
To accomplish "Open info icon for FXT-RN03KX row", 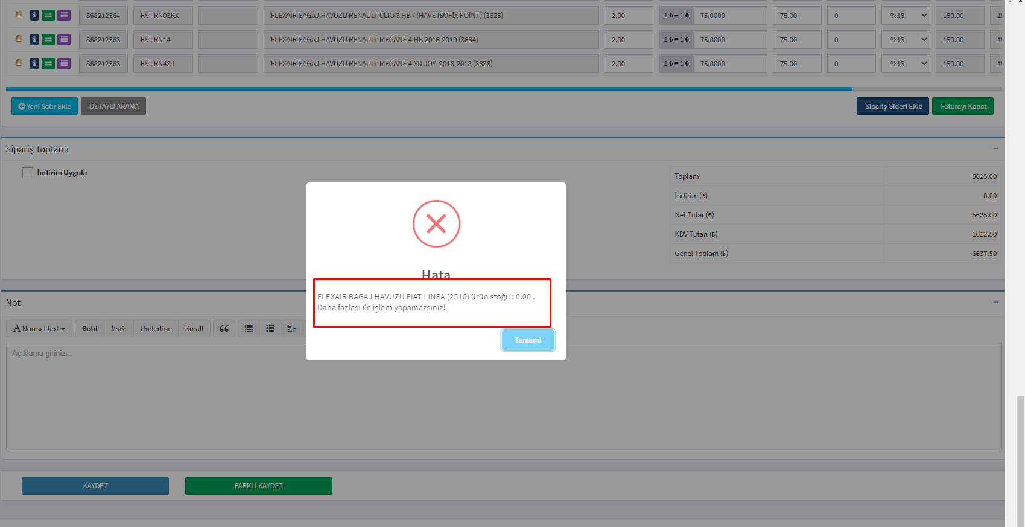I will pyautogui.click(x=34, y=16).
